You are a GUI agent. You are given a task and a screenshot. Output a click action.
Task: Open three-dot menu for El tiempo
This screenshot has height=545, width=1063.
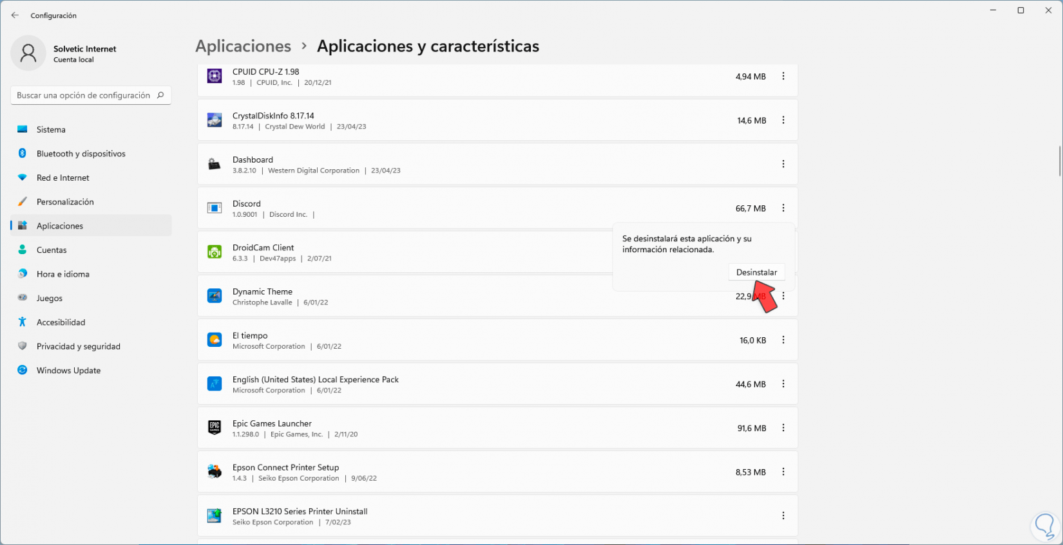[783, 340]
